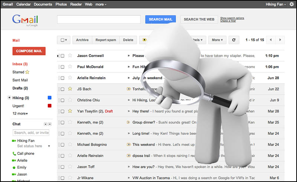Click Show search options link
Image resolution: width=297 pixels, height=182 pixels.
tap(232, 18)
